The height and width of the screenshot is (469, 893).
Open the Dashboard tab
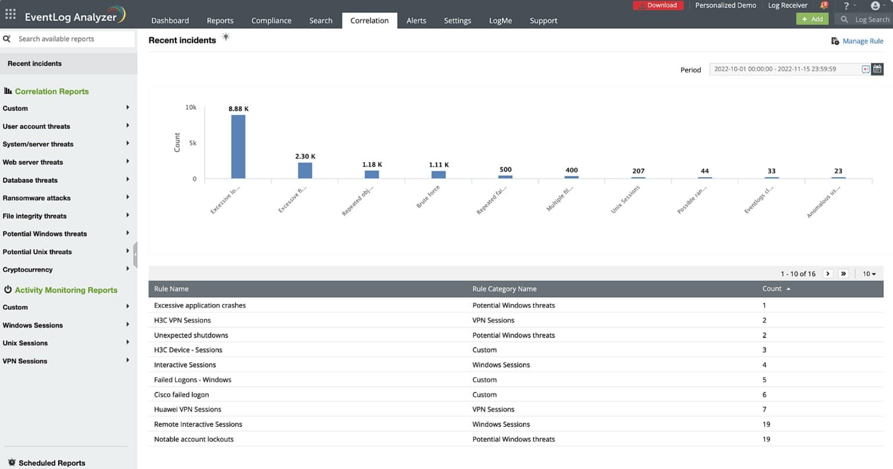(x=170, y=20)
